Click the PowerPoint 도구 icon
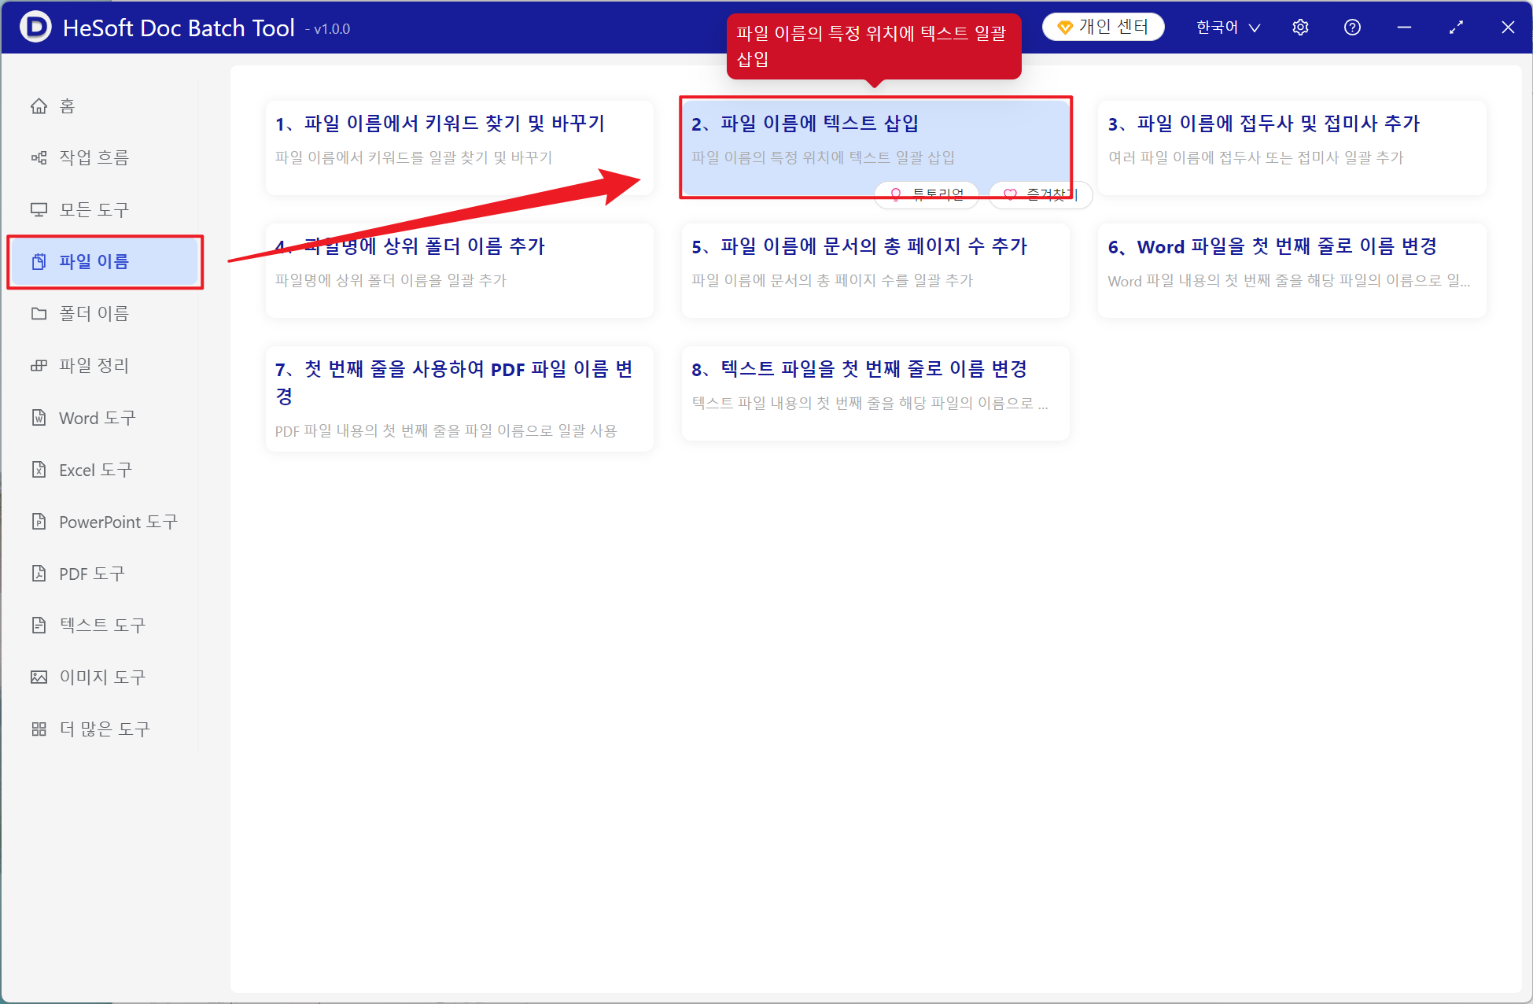 (x=39, y=521)
